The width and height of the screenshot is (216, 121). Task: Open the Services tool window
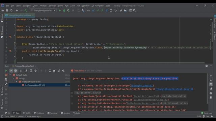pyautogui.click(x=65, y=113)
